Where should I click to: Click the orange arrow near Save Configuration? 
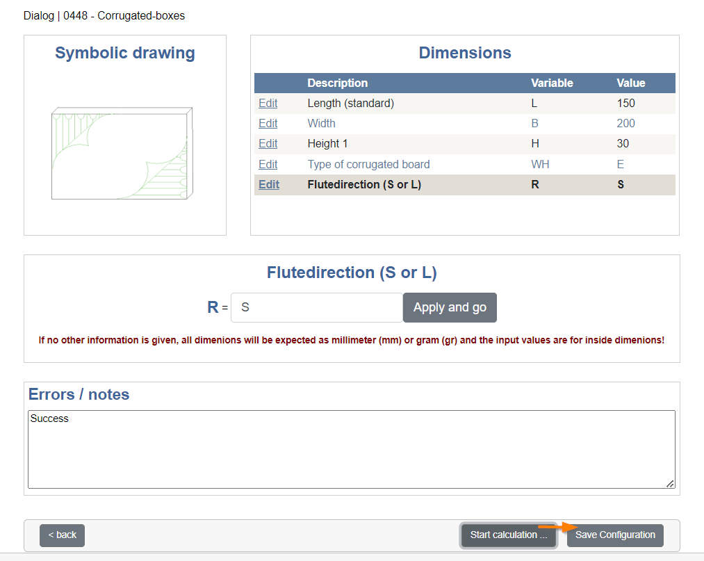click(558, 527)
